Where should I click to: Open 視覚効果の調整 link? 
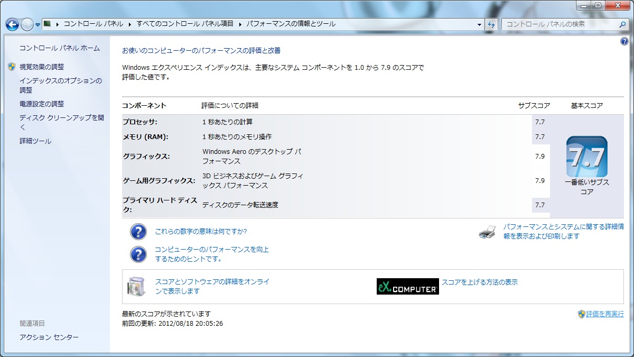click(x=41, y=67)
